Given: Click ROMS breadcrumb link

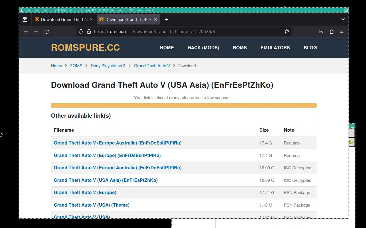Looking at the screenshot, I should point(76,66).
